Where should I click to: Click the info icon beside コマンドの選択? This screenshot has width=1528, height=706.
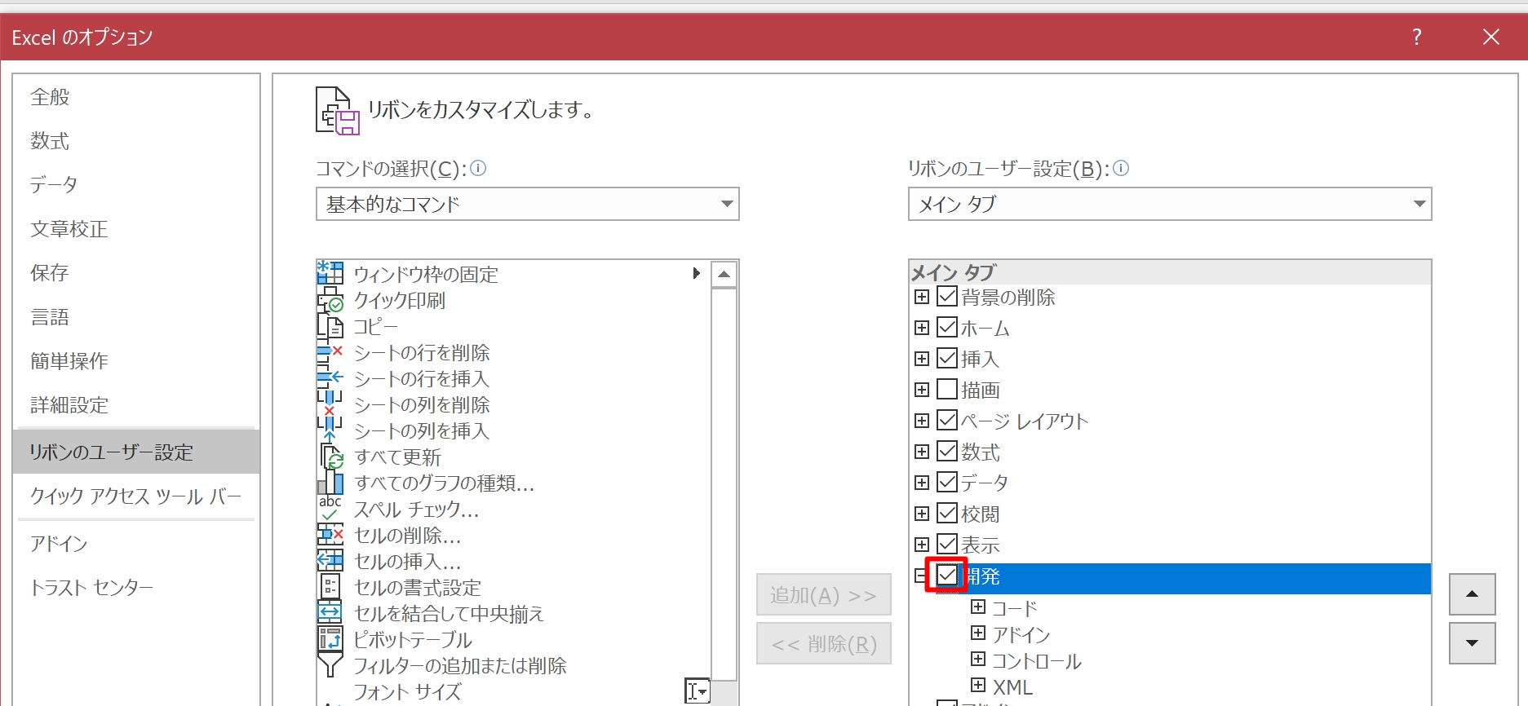click(478, 168)
